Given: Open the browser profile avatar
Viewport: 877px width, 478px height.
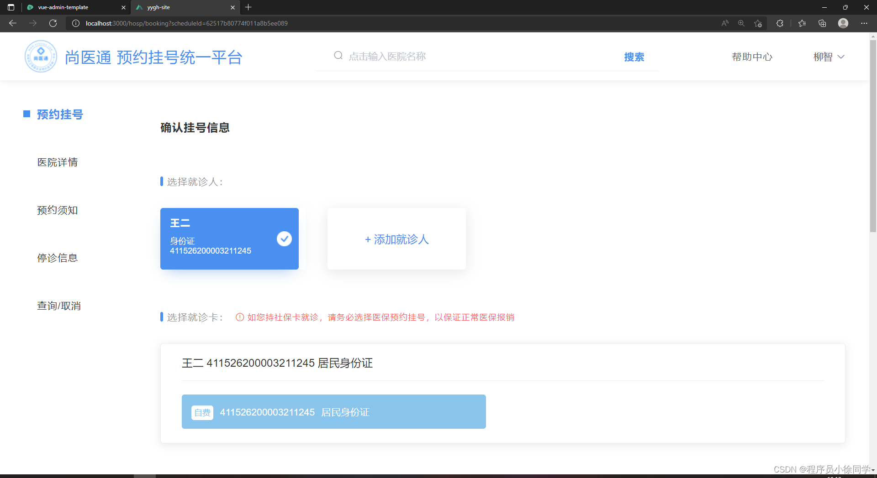Looking at the screenshot, I should coord(843,23).
